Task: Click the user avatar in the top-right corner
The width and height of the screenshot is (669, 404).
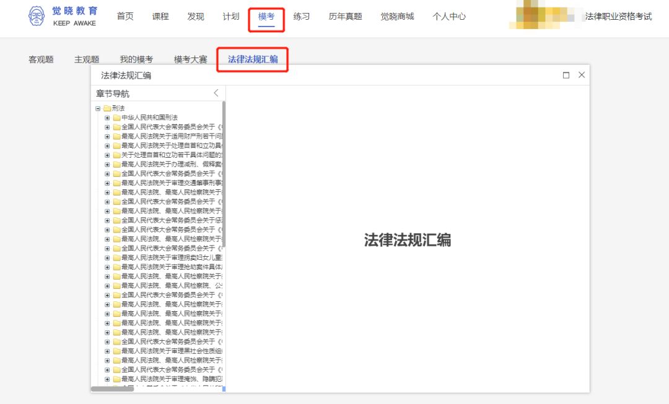Action: pos(542,14)
